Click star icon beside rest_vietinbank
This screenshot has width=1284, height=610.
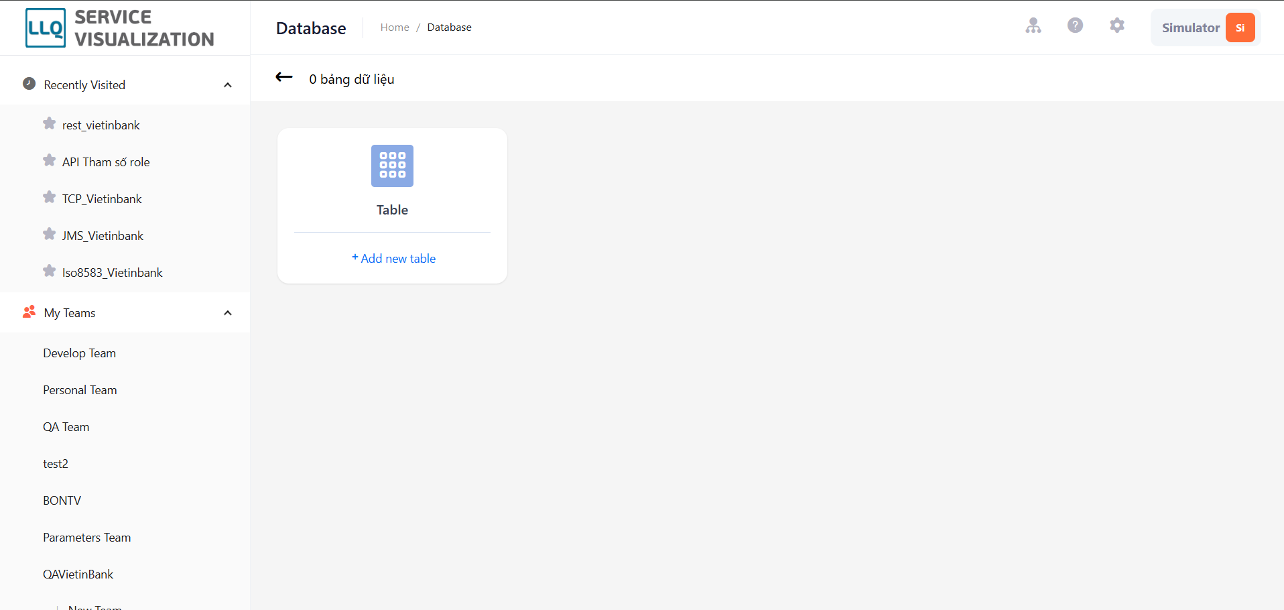pos(49,123)
